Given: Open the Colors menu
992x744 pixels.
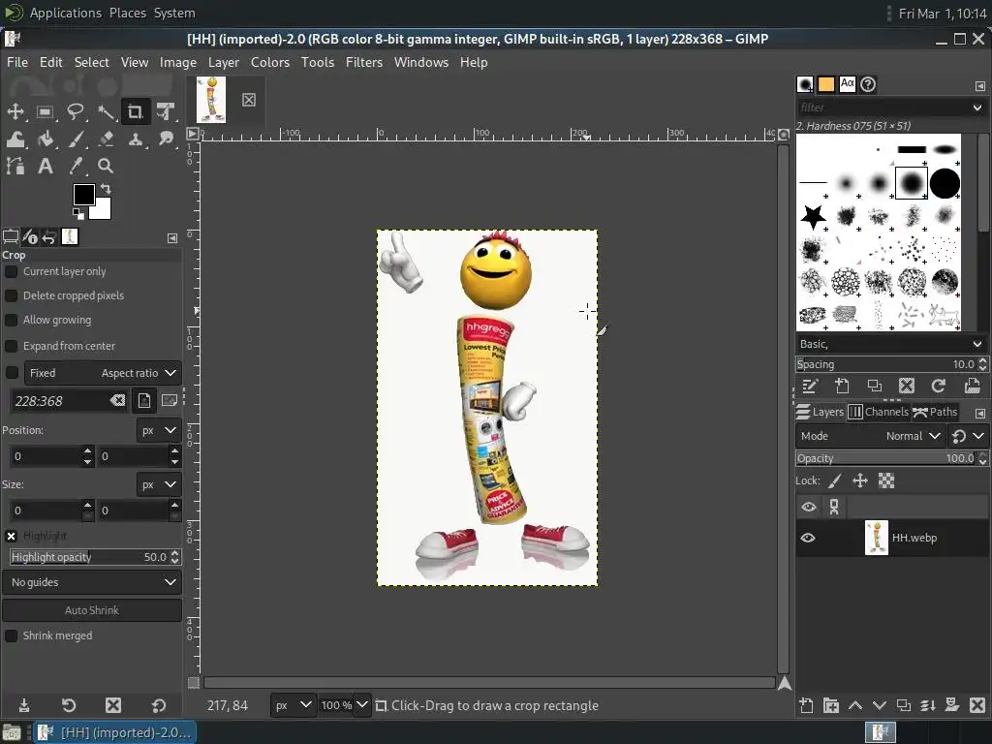Looking at the screenshot, I should (x=270, y=62).
